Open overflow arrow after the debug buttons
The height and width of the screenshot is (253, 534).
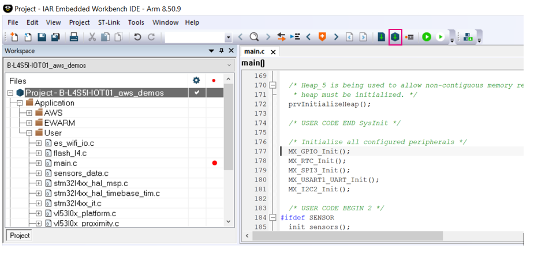point(452,40)
